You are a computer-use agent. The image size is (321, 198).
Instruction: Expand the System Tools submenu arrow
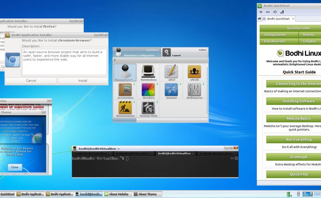pyautogui.click(x=157, y=102)
